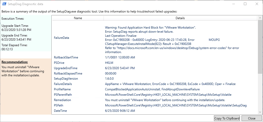Click the vertical scrollbar thumb
Screen dimensions: 263x122
coord(260,47)
